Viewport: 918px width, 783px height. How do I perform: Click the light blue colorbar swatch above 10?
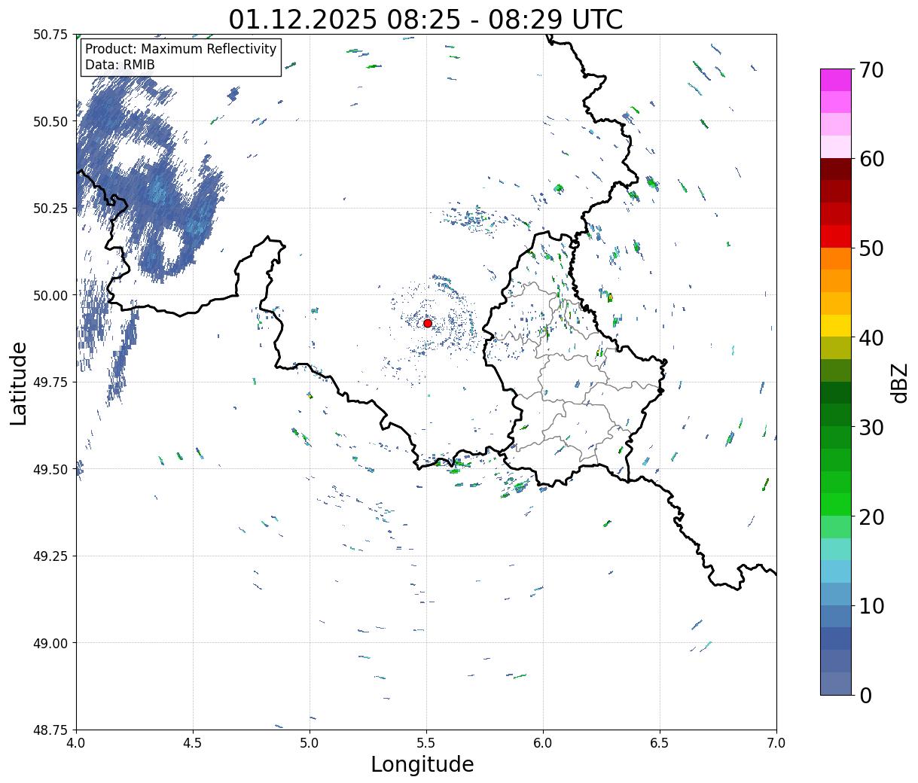(836, 594)
